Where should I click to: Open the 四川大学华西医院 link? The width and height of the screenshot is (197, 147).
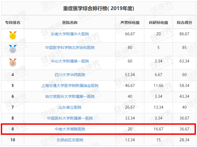[x=70, y=75]
